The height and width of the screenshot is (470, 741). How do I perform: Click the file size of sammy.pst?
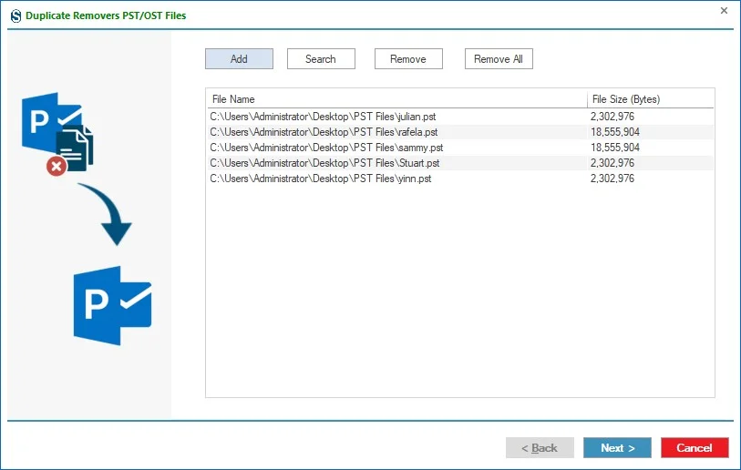(615, 148)
